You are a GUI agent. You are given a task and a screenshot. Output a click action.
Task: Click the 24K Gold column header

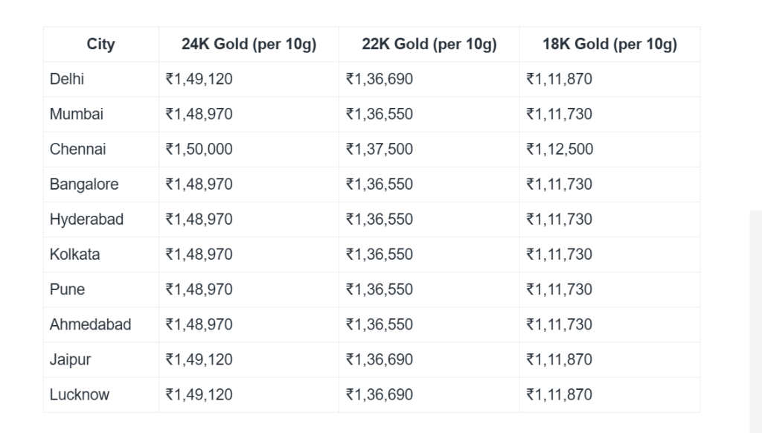[x=249, y=45]
